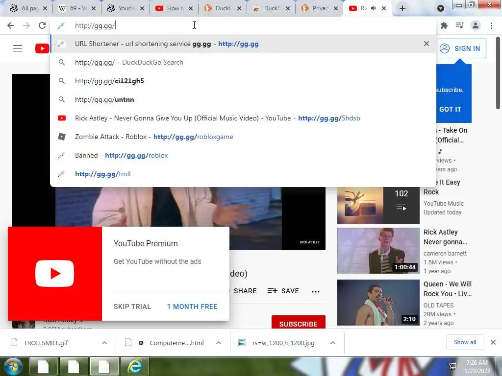Remove the URL Shortener suggestion with X
Screen dimensions: 502x376
tap(427, 44)
